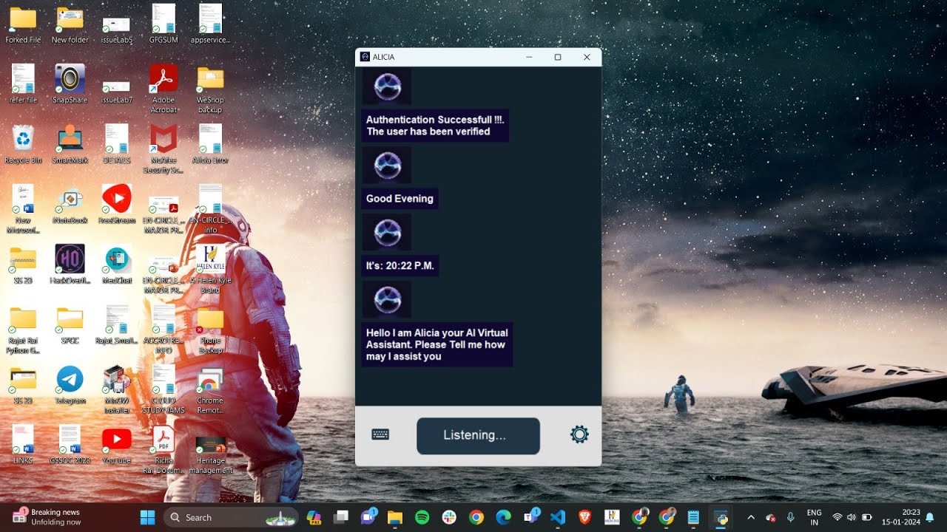Click the ENG IN language indicator

click(814, 517)
